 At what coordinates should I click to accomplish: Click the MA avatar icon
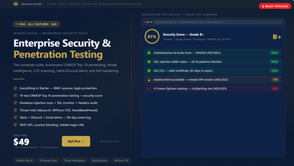coord(16,4)
